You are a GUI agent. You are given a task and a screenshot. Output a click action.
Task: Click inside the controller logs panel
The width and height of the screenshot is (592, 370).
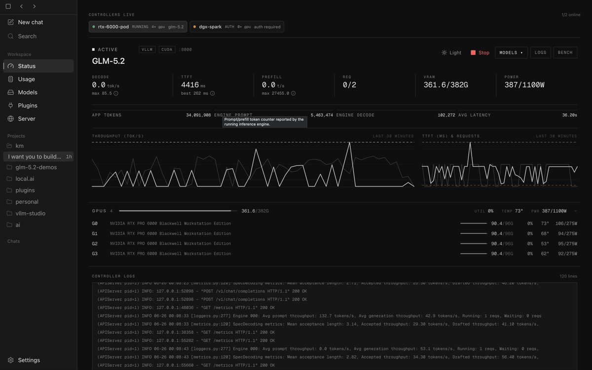coord(334,326)
